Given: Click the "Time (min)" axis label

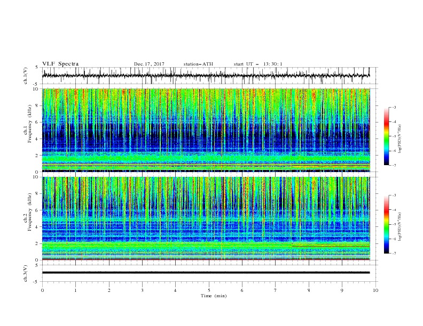Looking at the screenshot, I should pos(214,296).
